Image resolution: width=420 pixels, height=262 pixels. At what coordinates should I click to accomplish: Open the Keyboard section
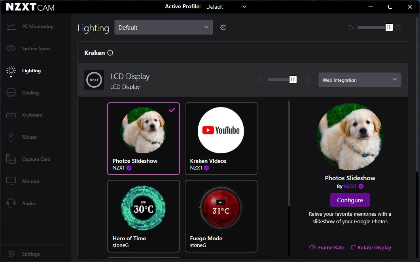(x=32, y=115)
